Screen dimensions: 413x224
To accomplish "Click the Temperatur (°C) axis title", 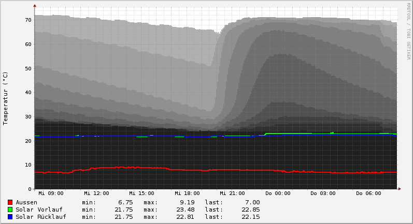I will pyautogui.click(x=6, y=98).
